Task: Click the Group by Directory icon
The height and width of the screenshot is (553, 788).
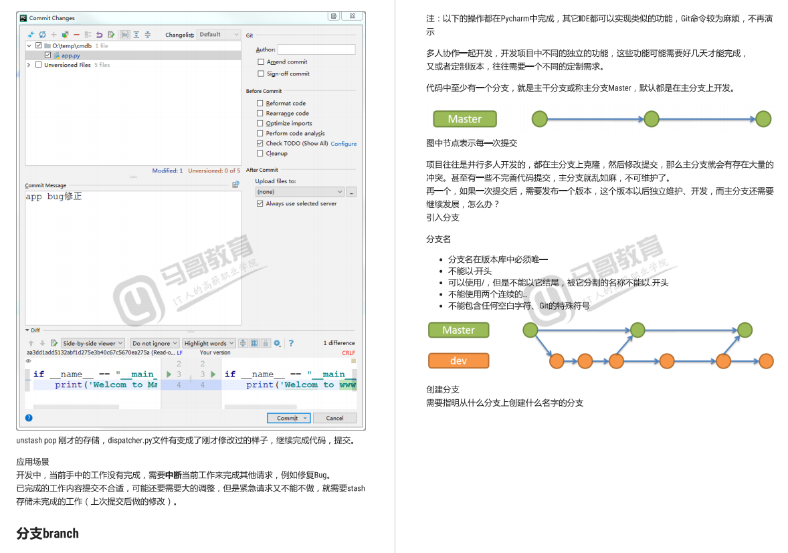Action: point(126,35)
